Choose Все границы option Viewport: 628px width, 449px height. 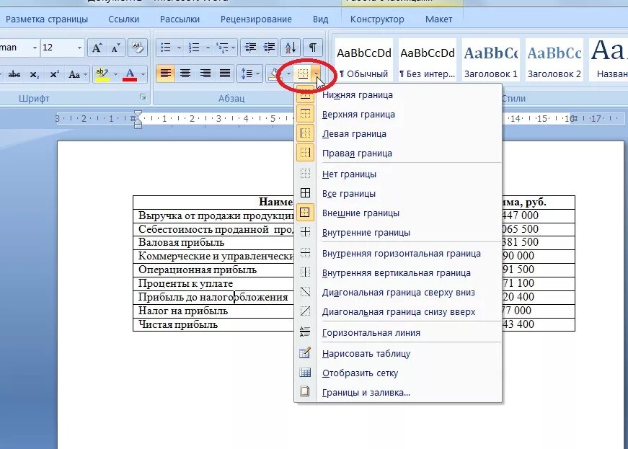pos(398,194)
